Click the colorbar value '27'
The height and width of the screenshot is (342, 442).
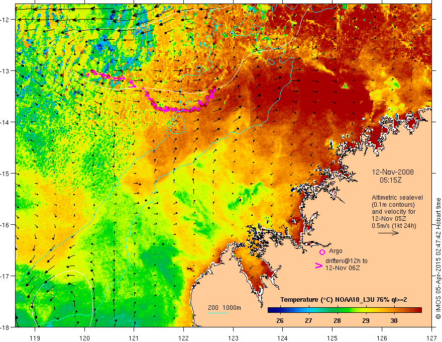[308, 320]
